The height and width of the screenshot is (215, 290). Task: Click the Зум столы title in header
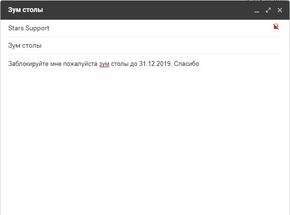tap(26, 10)
